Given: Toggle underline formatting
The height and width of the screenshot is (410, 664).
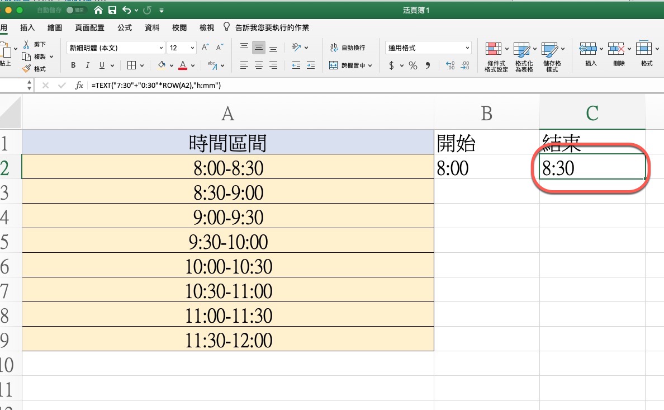Looking at the screenshot, I should pos(102,65).
